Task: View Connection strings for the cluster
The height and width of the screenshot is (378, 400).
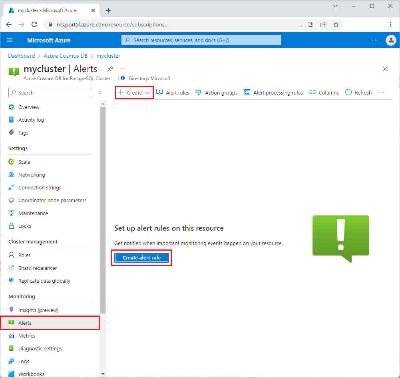Action: [40, 187]
